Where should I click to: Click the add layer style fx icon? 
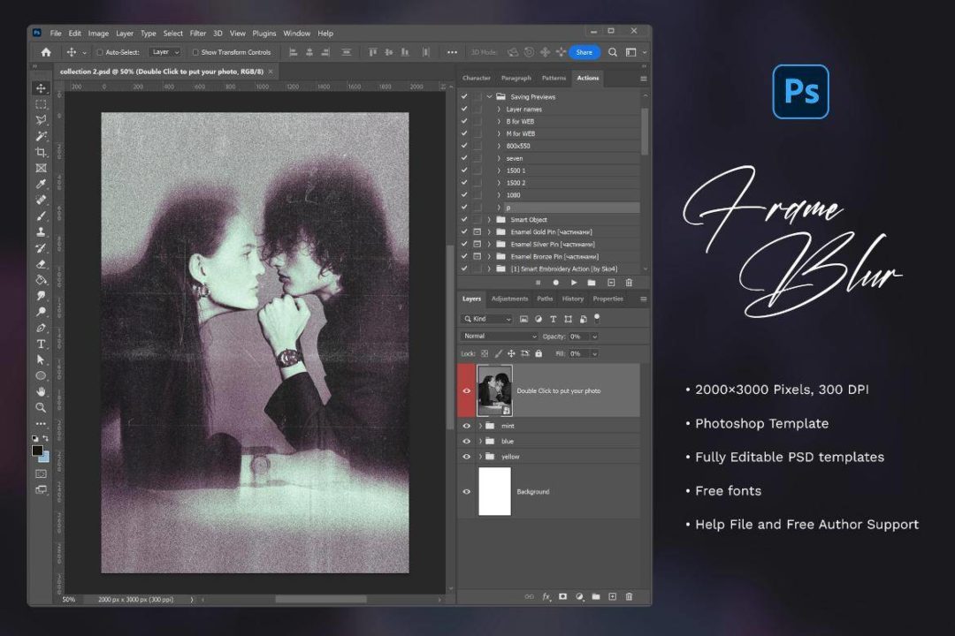click(546, 597)
